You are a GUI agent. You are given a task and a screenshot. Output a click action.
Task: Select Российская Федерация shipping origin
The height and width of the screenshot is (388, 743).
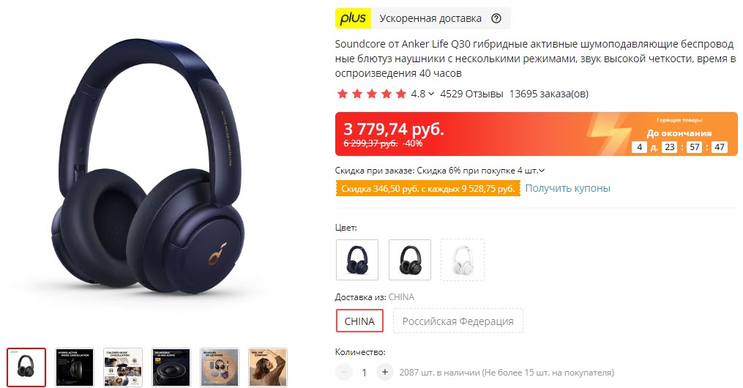pyautogui.click(x=458, y=321)
